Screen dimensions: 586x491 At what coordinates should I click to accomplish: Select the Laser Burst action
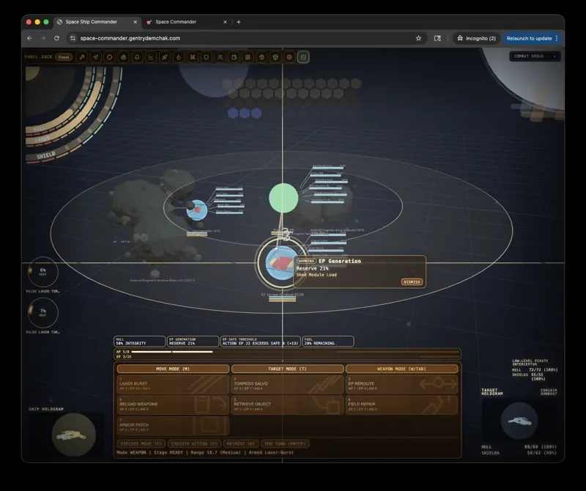173,385
